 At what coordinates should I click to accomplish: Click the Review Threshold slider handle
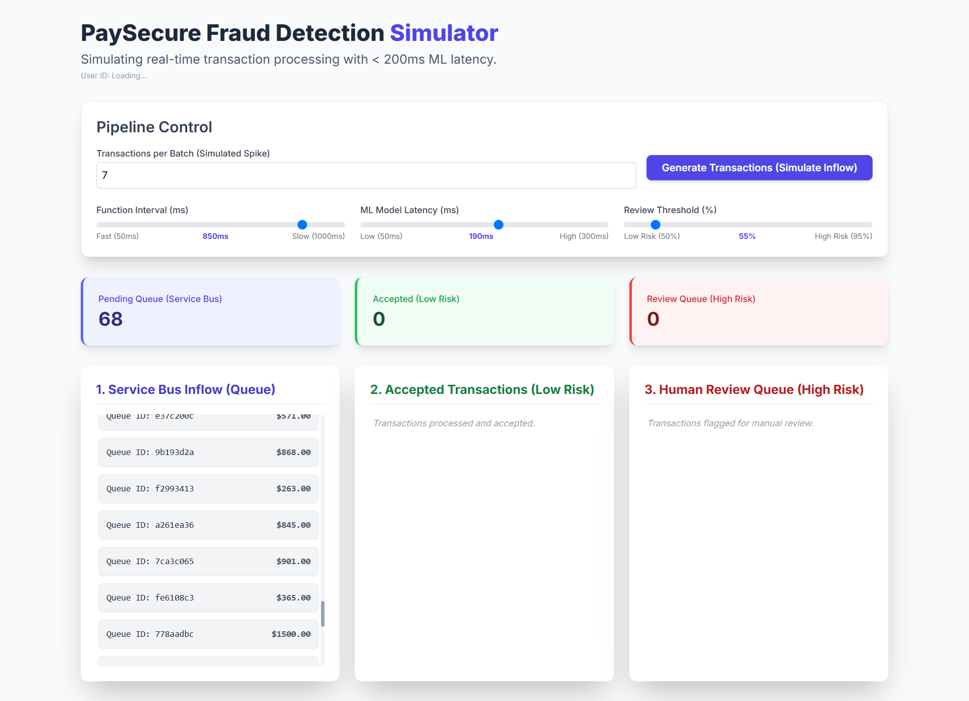click(x=656, y=225)
